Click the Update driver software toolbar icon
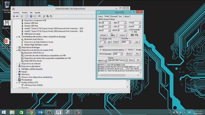Viewport: 205px width, 115px height. click(x=44, y=16)
